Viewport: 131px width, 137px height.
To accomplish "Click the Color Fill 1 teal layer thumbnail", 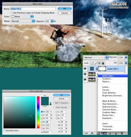I will 92,69.
